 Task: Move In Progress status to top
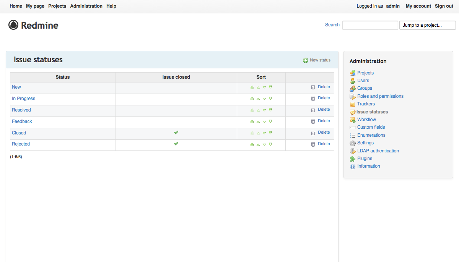[x=252, y=99]
